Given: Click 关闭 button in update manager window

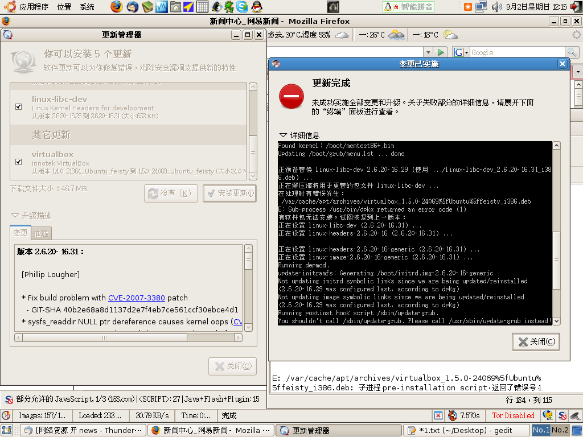Looking at the screenshot, I should coord(232,366).
